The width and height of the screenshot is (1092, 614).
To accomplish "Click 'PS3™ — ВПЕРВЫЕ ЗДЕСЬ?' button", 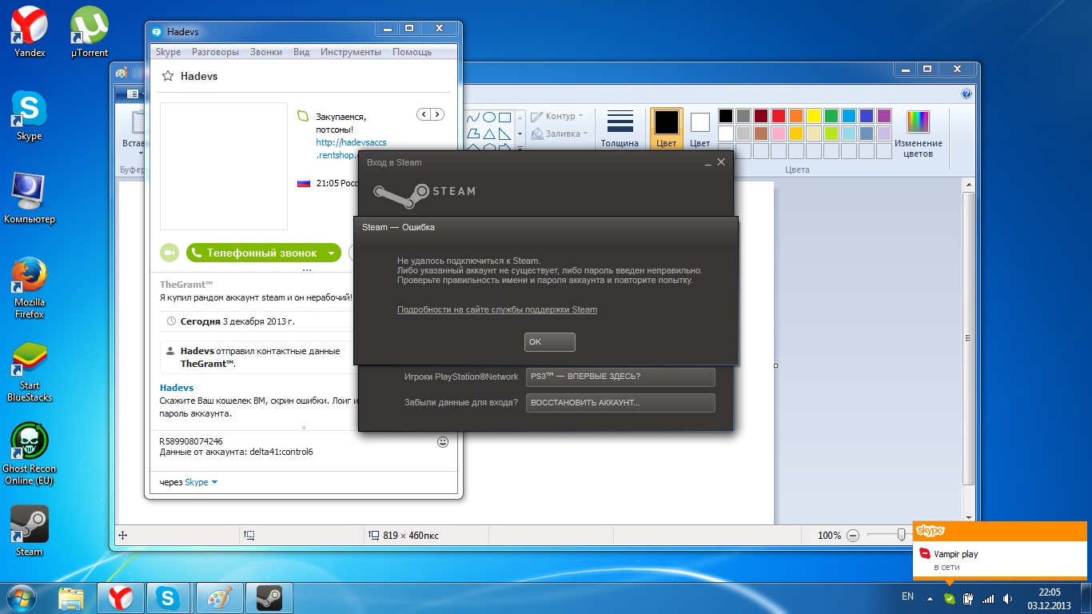I will [620, 377].
